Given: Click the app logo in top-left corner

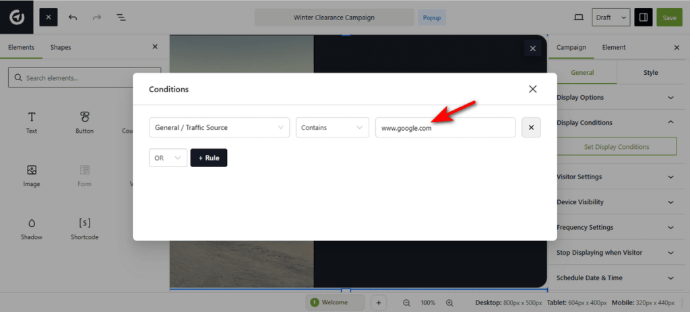Looking at the screenshot, I should [x=16, y=17].
